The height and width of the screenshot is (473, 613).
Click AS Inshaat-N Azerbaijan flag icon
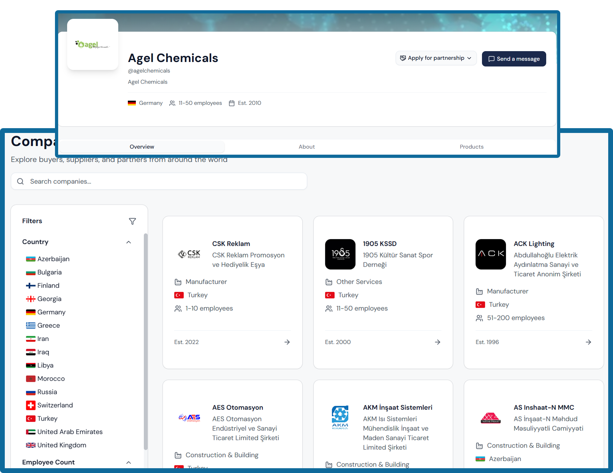pyautogui.click(x=480, y=459)
